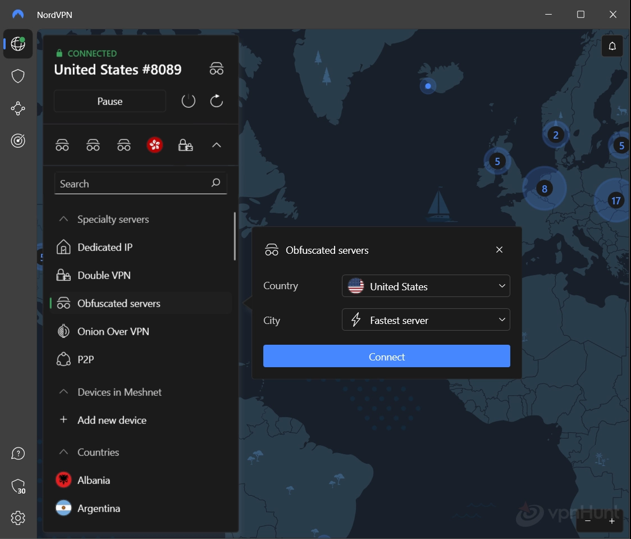This screenshot has height=539, width=631.
Task: Click the map cluster marked 17
Action: click(x=615, y=200)
